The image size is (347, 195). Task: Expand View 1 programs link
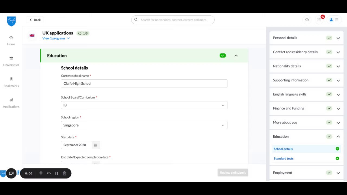pyautogui.click(x=56, y=38)
